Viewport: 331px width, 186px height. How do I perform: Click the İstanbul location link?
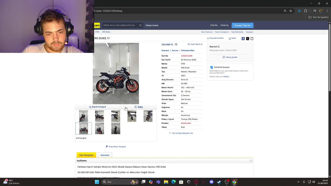pos(165,50)
